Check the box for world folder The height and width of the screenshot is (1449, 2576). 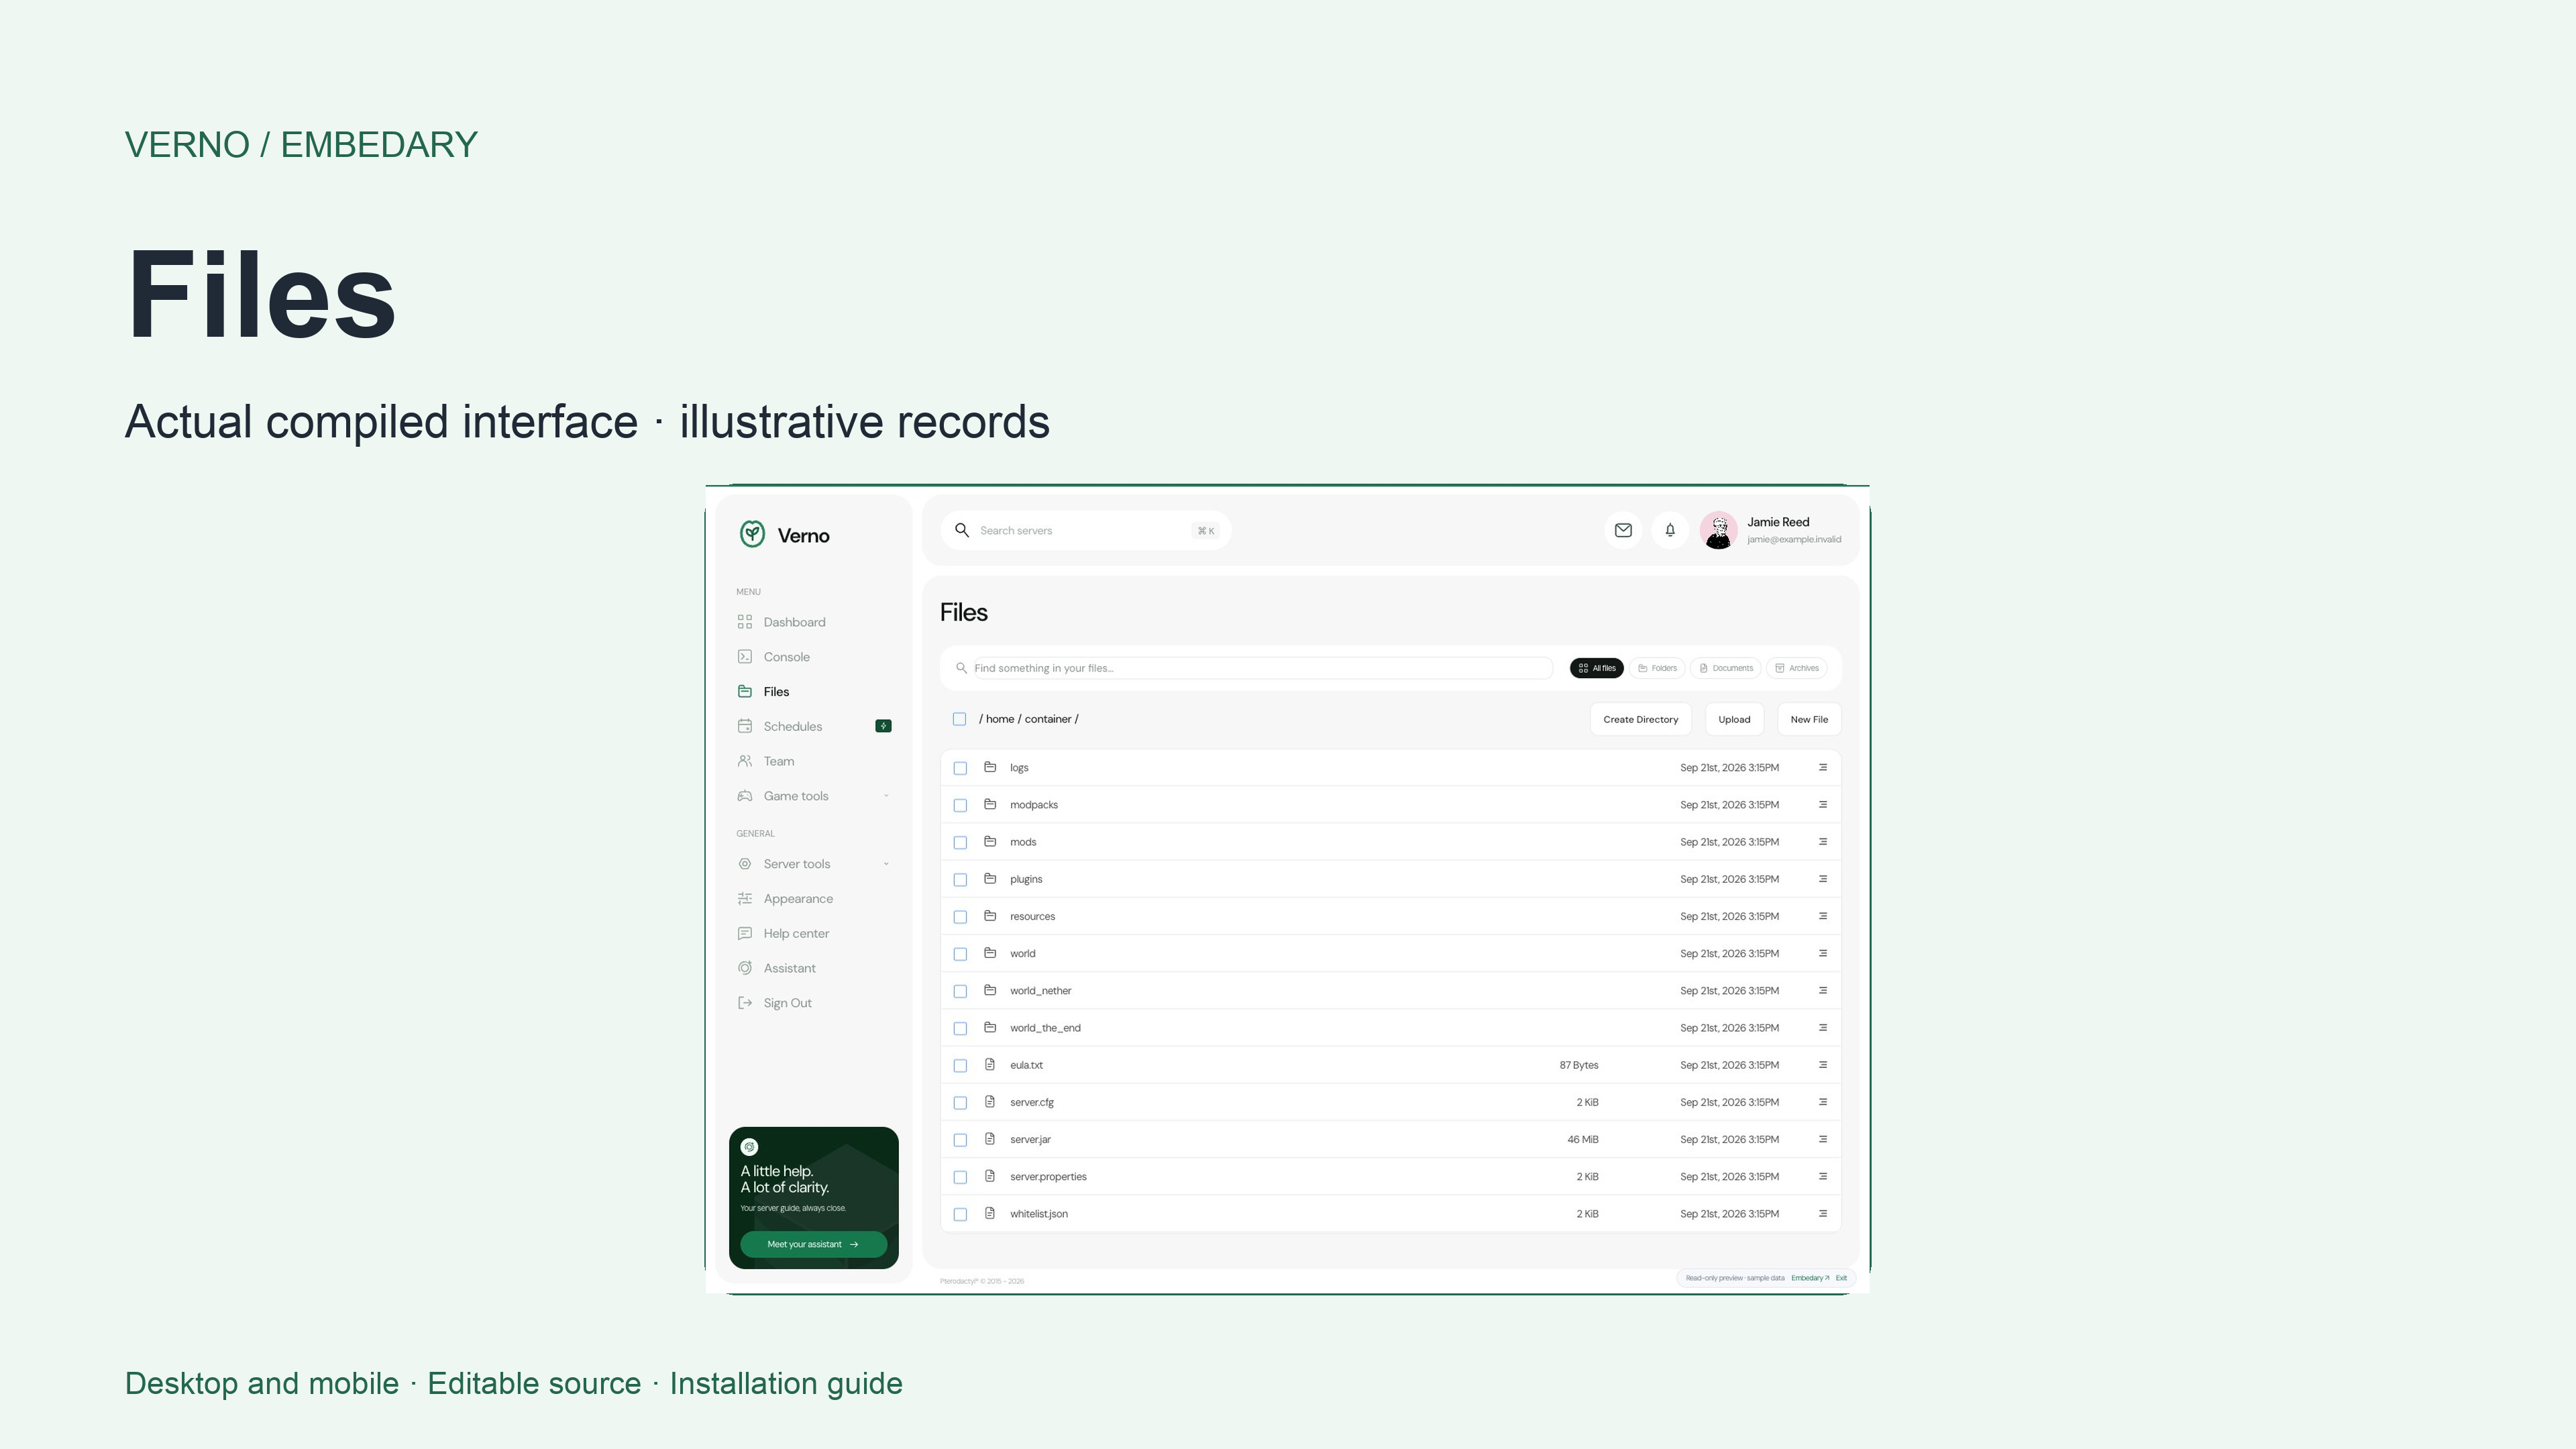click(960, 954)
